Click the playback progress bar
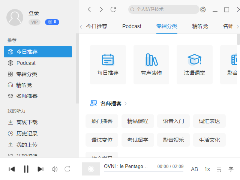The image size is (240, 180). click(x=144, y=172)
